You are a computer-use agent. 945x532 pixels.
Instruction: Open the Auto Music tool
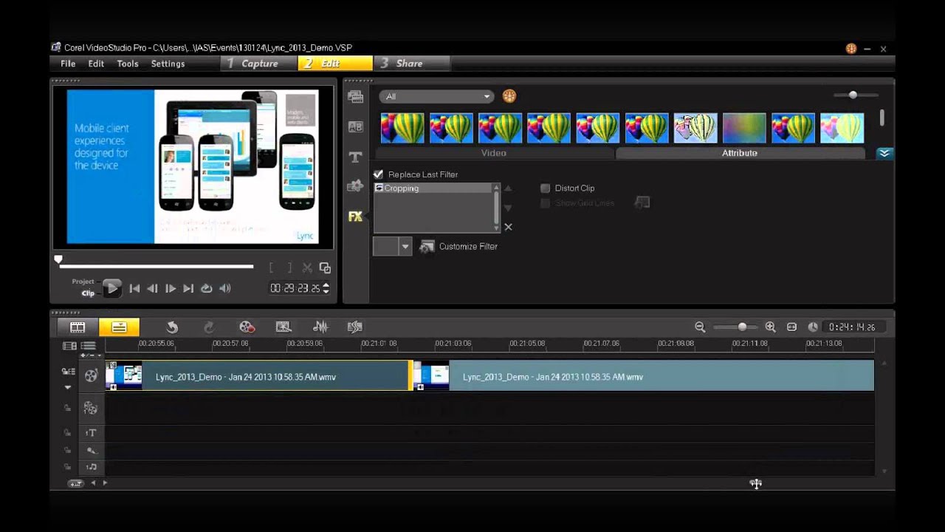click(355, 327)
